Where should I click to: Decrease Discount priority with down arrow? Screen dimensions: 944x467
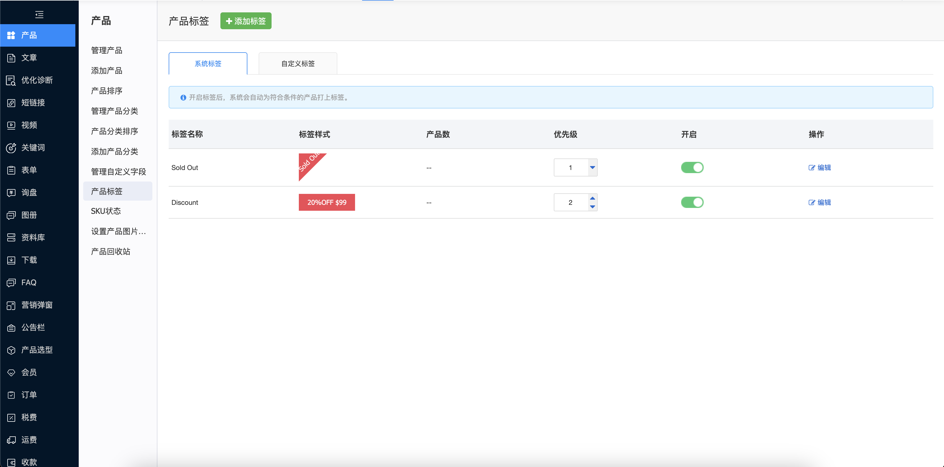[592, 207]
